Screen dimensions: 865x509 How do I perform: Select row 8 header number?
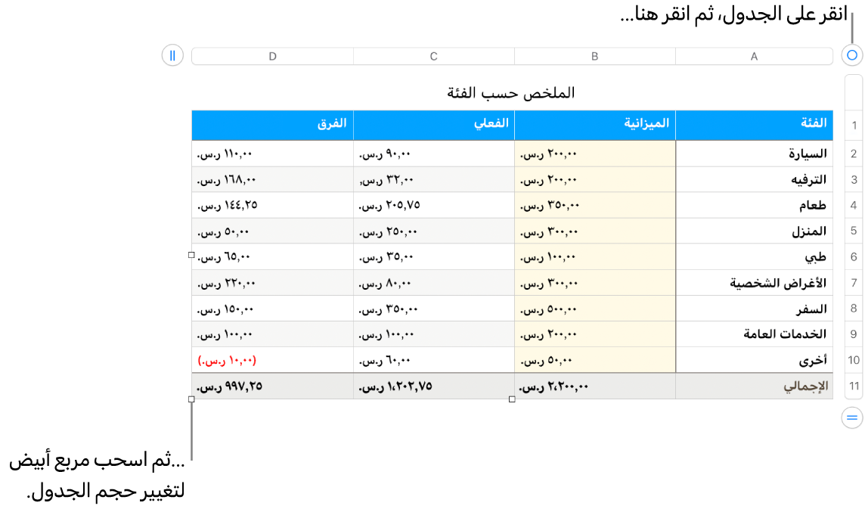(x=854, y=308)
